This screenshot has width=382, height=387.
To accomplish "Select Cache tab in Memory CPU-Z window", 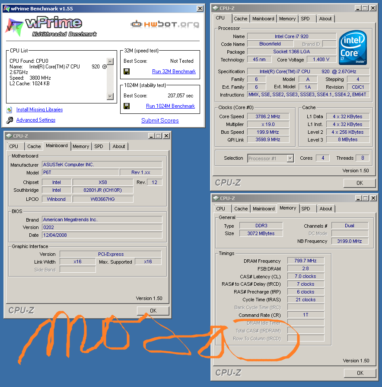I will (x=241, y=209).
